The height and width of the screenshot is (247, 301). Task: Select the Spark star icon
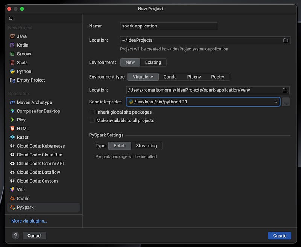click(12, 199)
